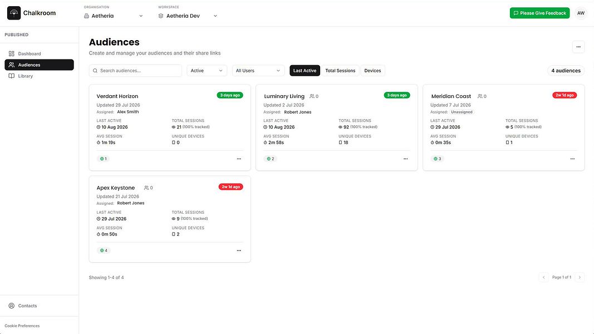This screenshot has height=334, width=594.
Task: Click the Unassigned tag on Meridian Coast
Action: [x=462, y=112]
